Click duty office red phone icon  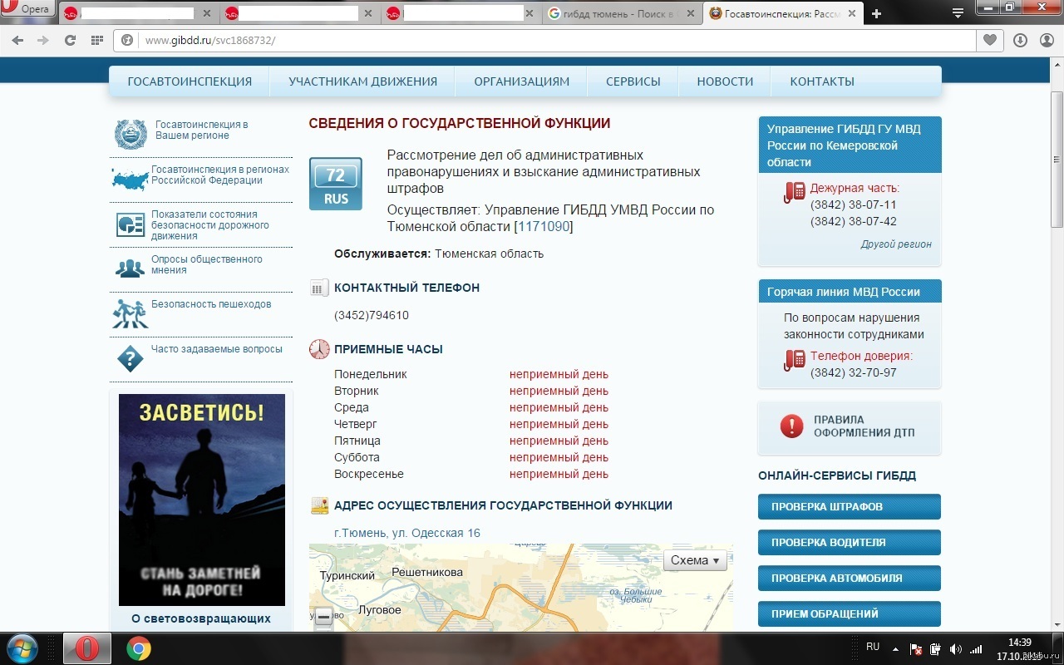coord(795,193)
